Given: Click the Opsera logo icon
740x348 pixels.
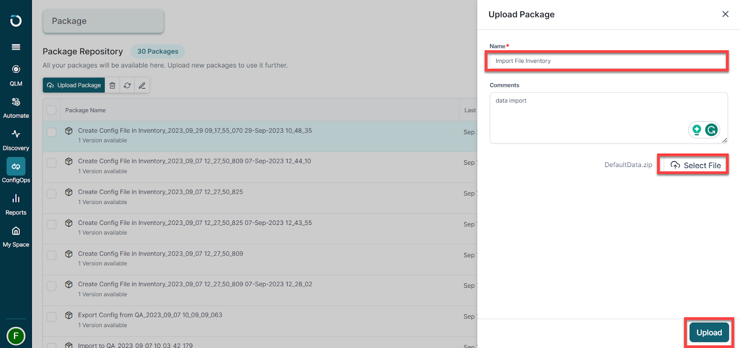Looking at the screenshot, I should click(16, 20).
